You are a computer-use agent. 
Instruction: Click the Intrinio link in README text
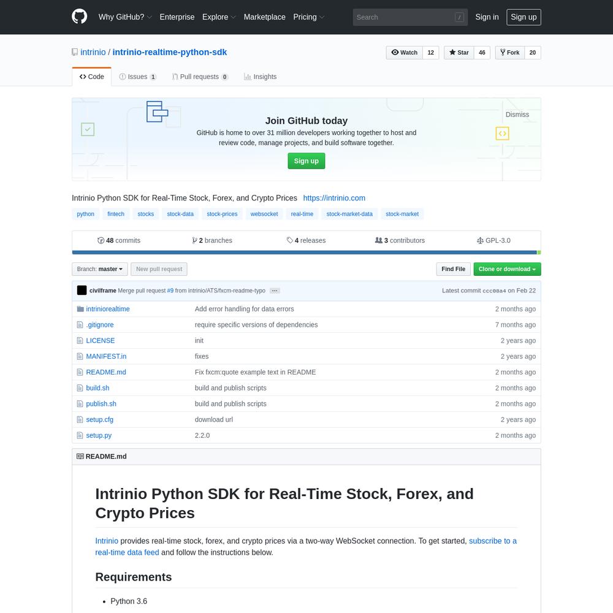point(107,541)
